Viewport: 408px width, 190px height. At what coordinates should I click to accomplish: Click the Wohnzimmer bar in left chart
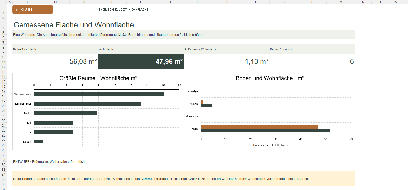coord(99,94)
